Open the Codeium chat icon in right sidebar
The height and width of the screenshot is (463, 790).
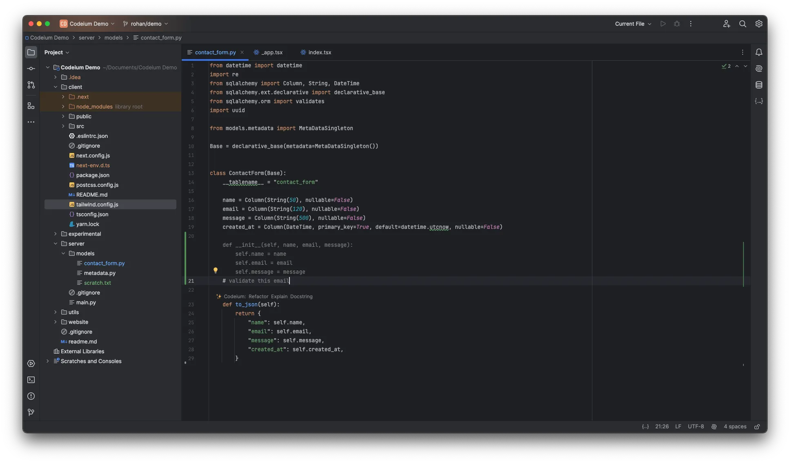pos(759,69)
